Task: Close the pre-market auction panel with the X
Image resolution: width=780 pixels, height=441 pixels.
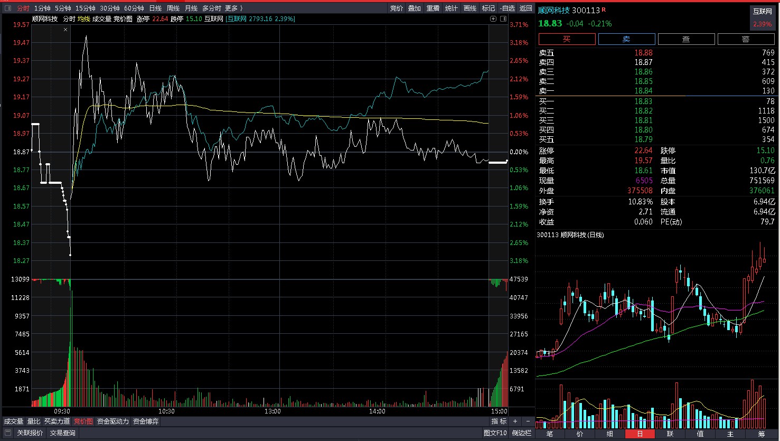Action: point(65,30)
